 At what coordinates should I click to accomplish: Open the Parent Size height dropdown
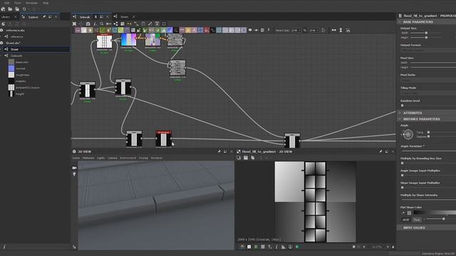tap(313, 30)
